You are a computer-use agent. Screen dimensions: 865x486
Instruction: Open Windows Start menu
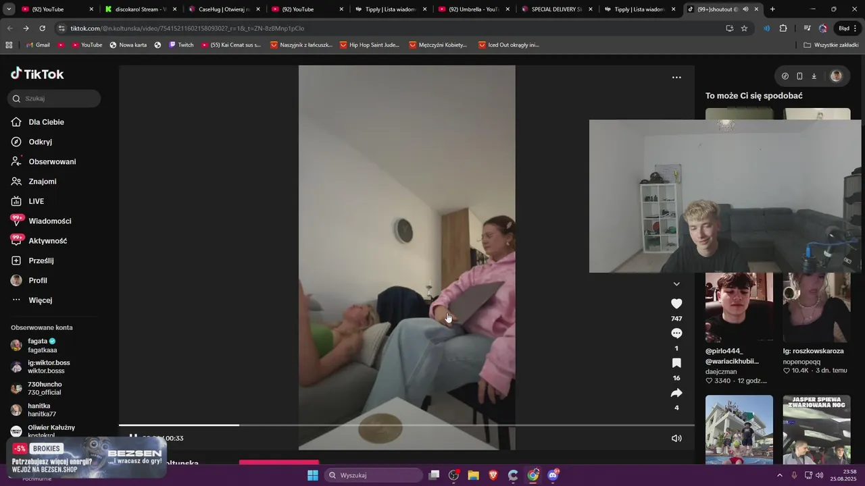(313, 475)
